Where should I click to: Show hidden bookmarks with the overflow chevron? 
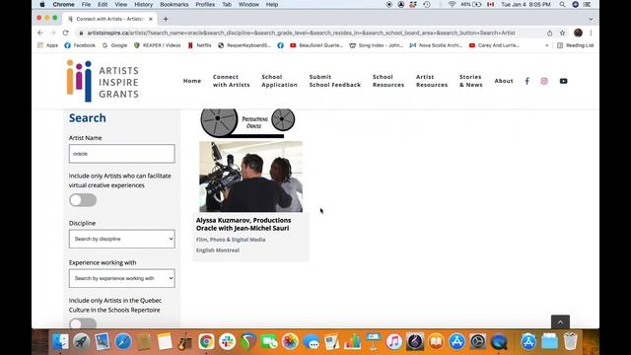pyautogui.click(x=547, y=45)
